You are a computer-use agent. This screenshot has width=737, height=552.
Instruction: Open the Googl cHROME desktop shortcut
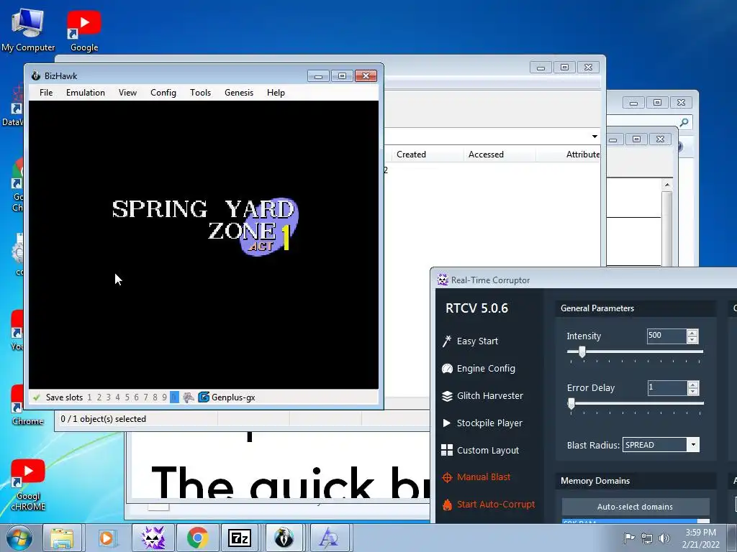point(28,485)
